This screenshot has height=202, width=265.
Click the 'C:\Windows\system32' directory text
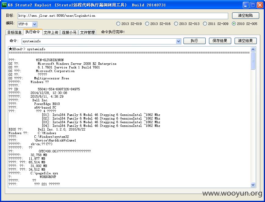(x=51, y=137)
